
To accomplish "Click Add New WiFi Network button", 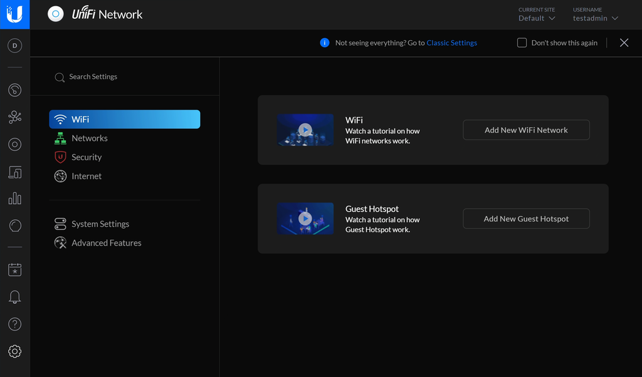I will click(526, 130).
